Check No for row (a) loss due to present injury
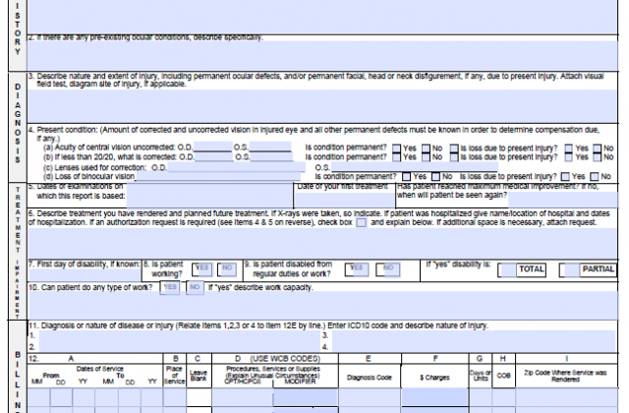Screen dimensions: 629x413 click(x=598, y=148)
